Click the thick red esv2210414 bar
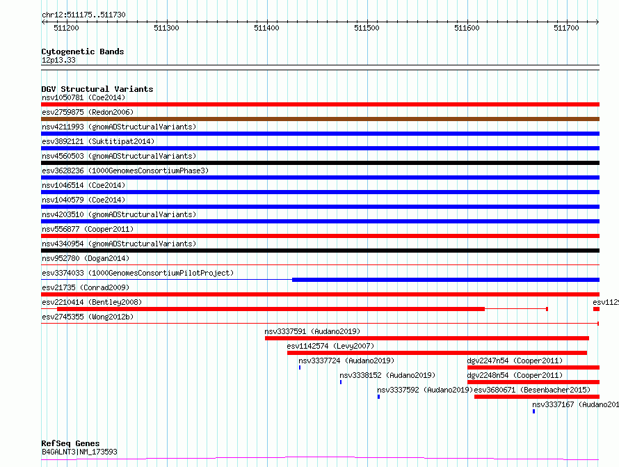The image size is (619, 467). click(271, 309)
